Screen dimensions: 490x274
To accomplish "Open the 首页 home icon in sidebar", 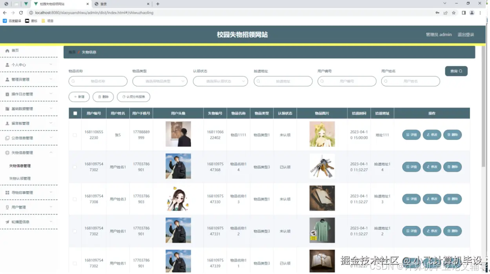I will tap(7, 50).
